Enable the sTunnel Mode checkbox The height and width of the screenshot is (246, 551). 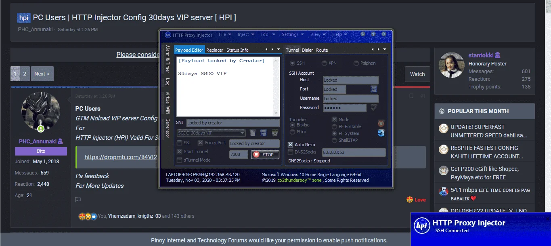(179, 160)
